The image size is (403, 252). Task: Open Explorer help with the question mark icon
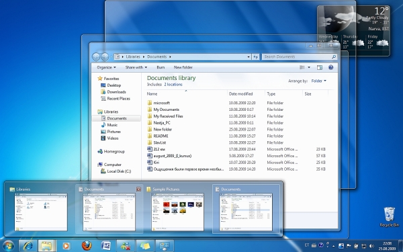click(x=330, y=67)
